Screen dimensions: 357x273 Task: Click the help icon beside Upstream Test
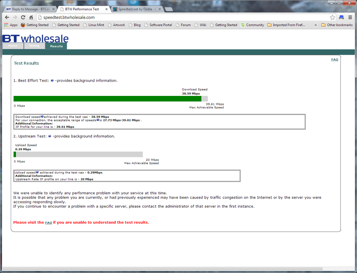tap(50, 136)
